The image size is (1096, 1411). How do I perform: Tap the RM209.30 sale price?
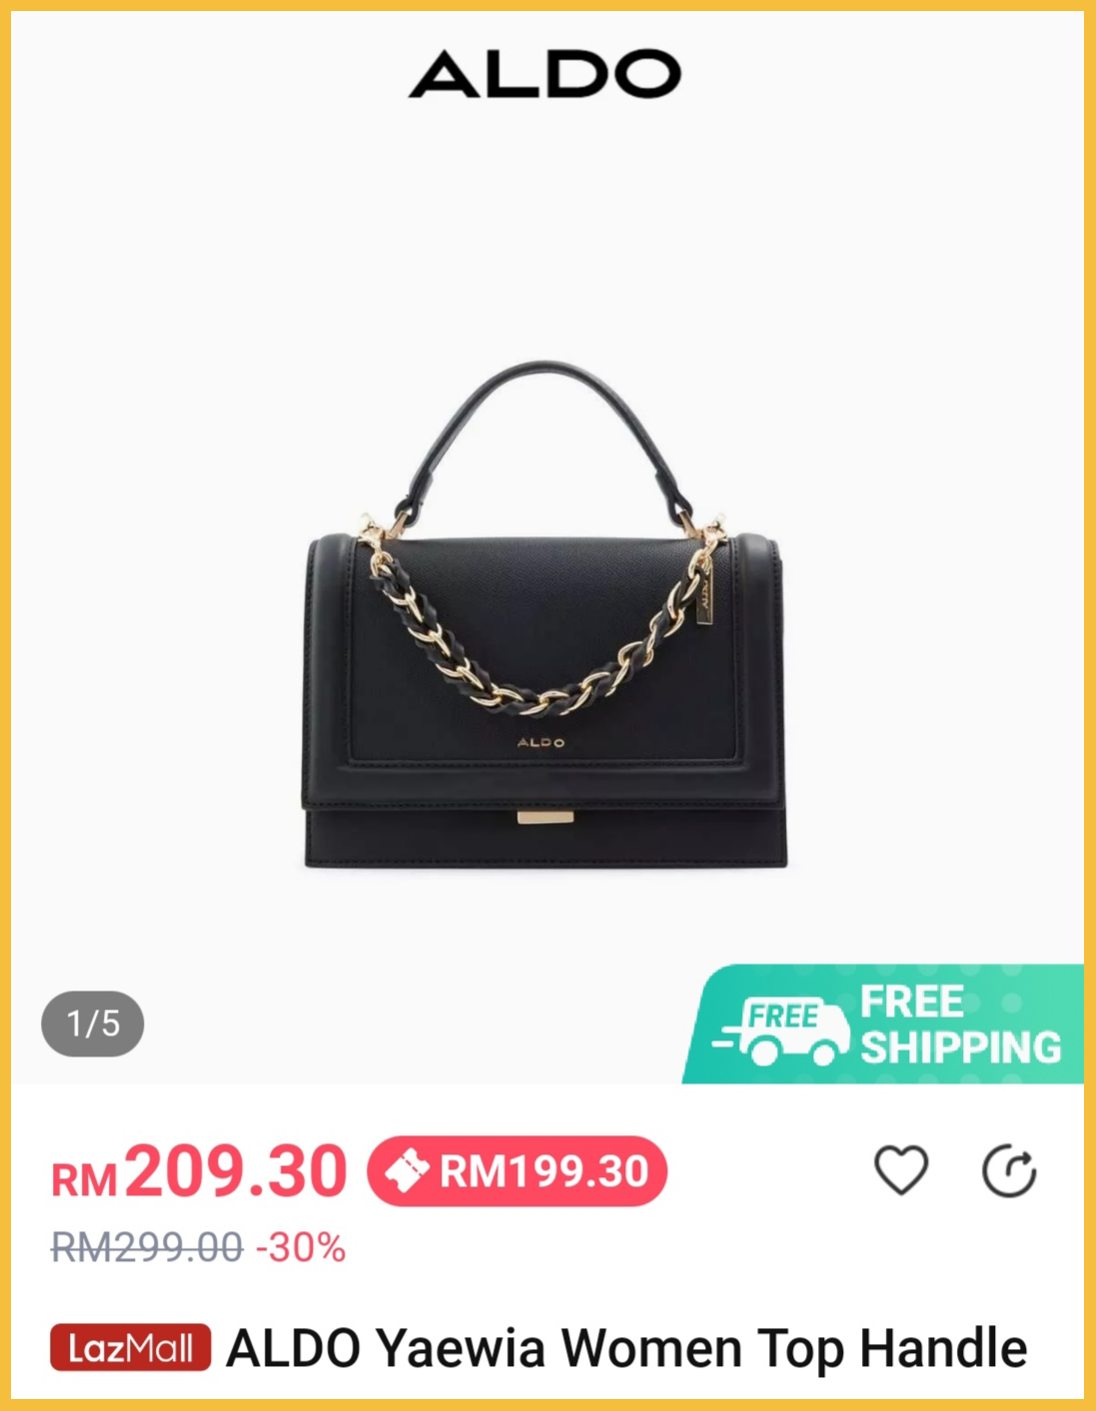point(199,1171)
